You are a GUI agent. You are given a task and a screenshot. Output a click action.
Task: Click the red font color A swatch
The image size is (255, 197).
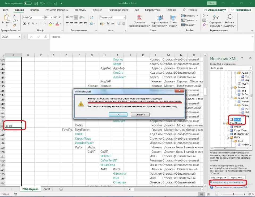[57, 24]
